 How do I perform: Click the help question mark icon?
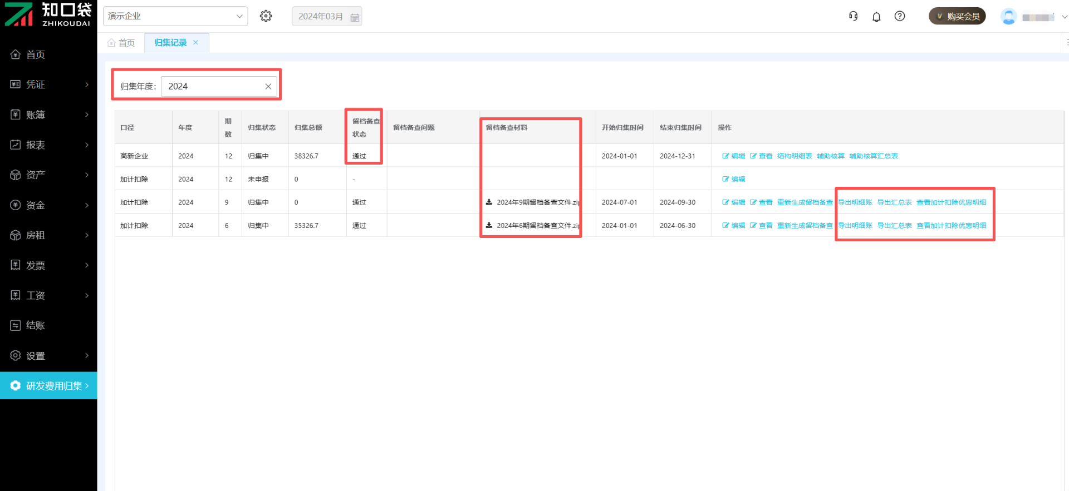[900, 16]
